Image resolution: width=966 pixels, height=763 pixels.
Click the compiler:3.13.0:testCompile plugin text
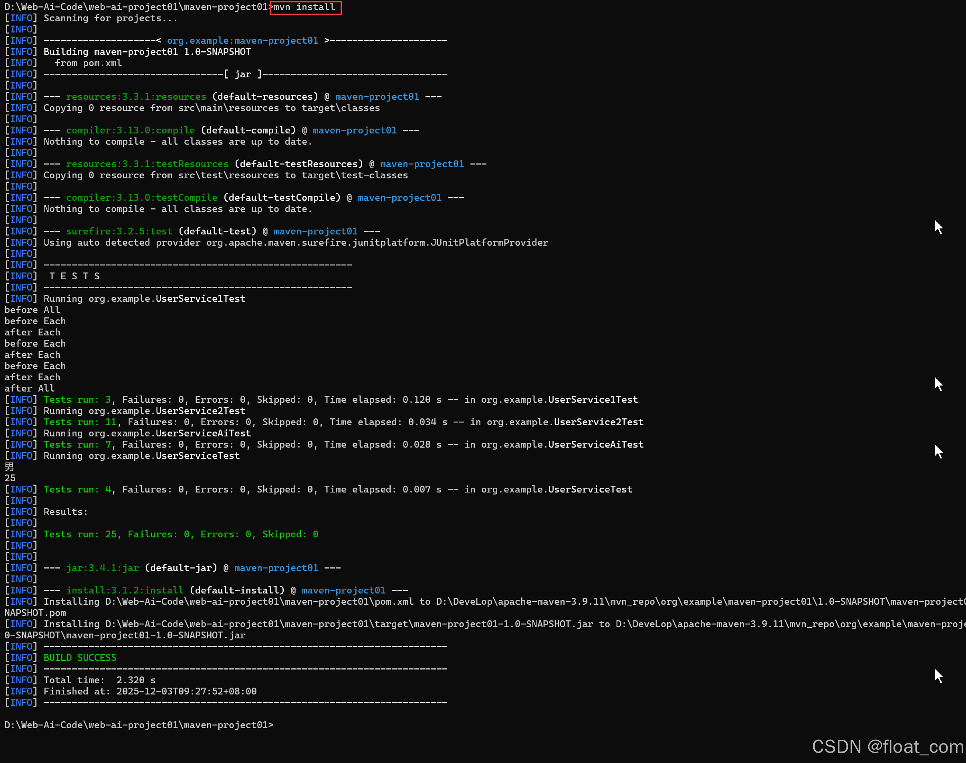pyautogui.click(x=141, y=198)
